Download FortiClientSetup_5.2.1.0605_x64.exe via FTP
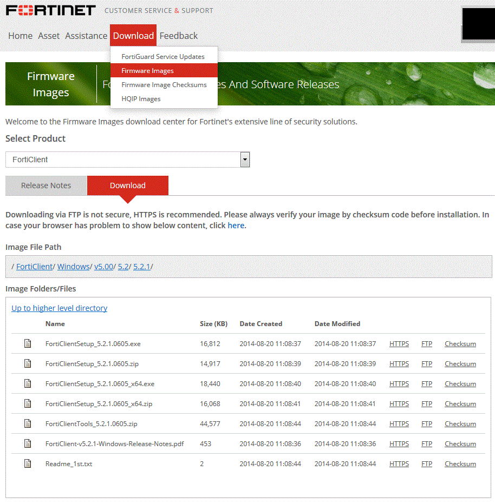This screenshot has height=504, width=495. tap(427, 383)
